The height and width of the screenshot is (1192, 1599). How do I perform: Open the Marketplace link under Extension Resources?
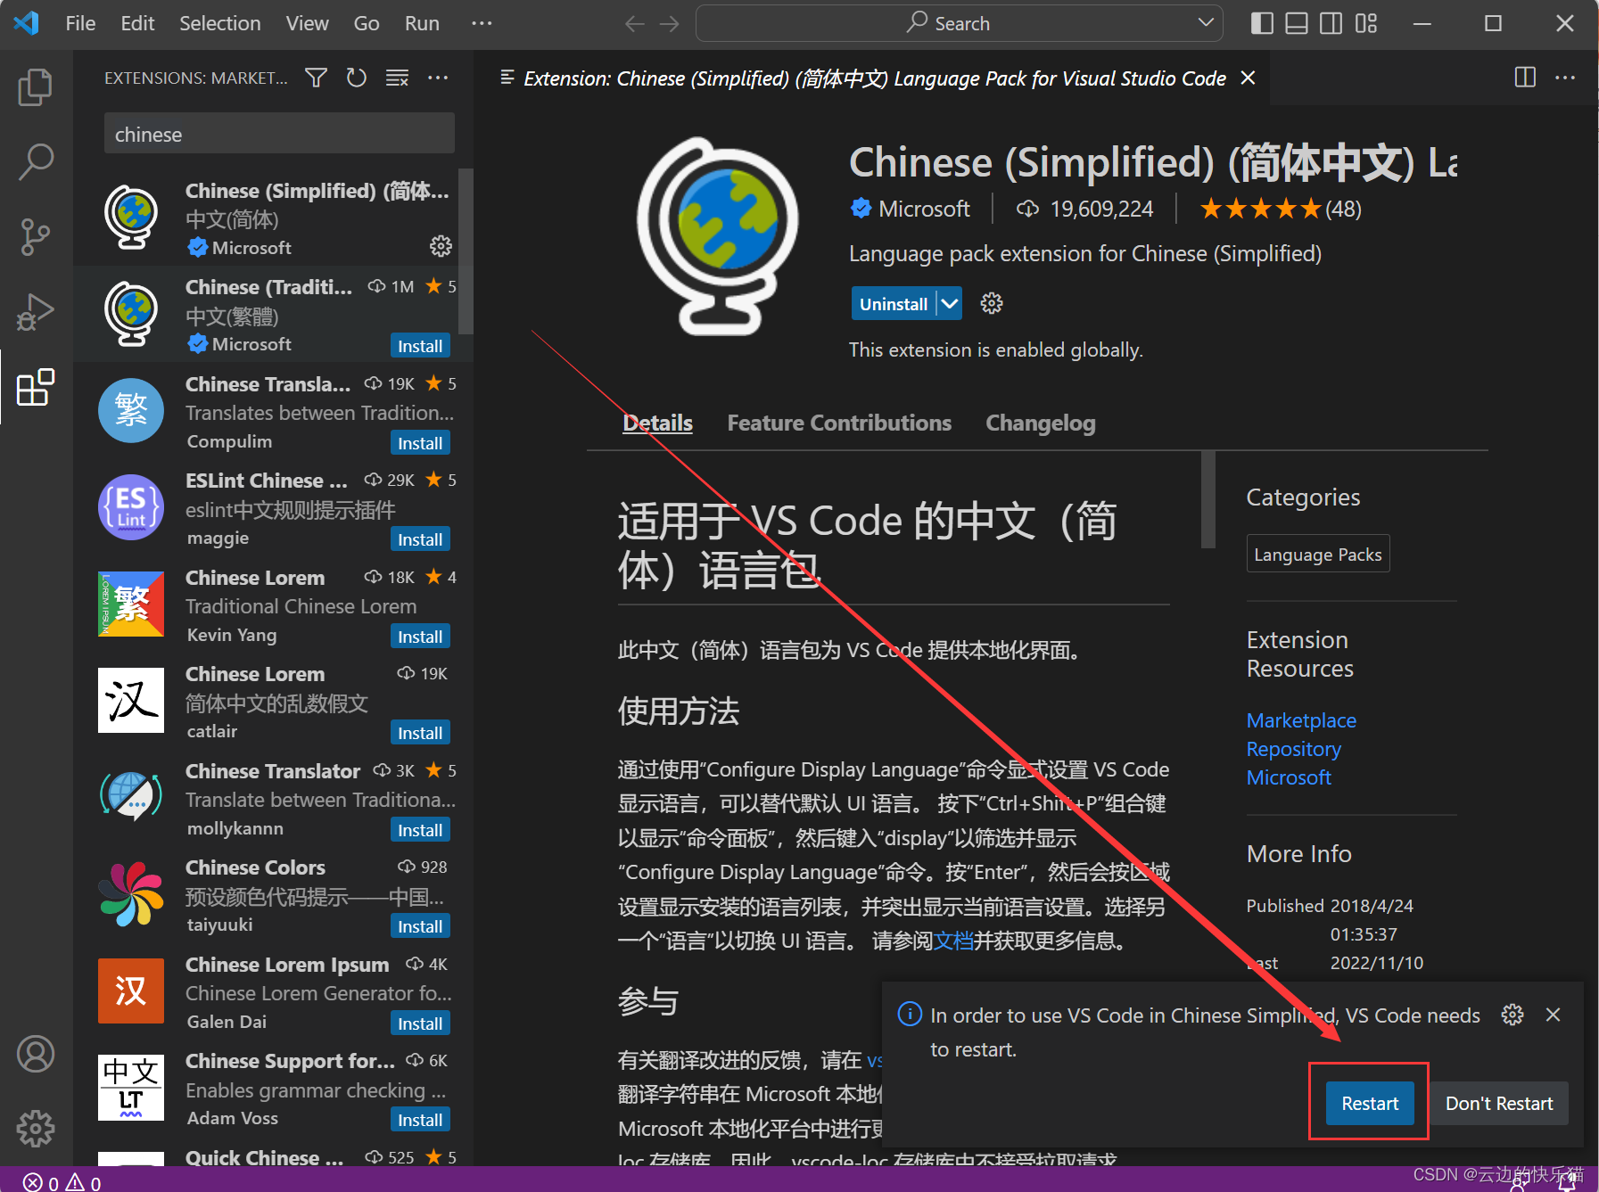point(1301,720)
